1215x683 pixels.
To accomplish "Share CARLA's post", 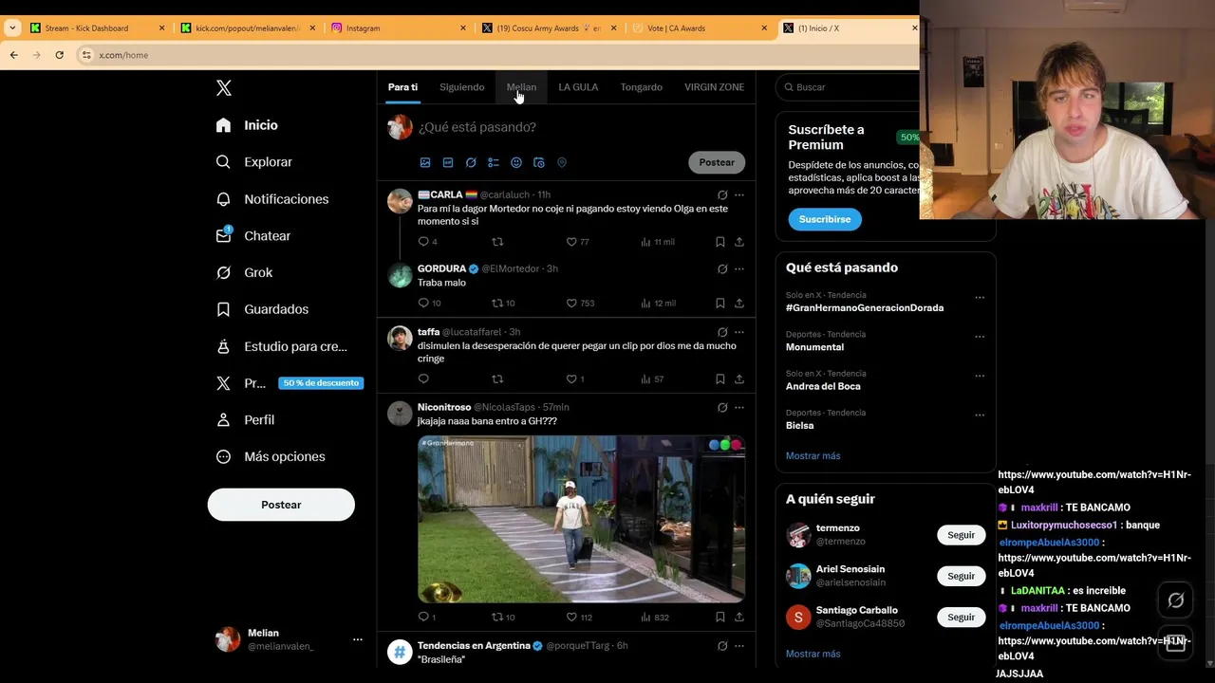I will pyautogui.click(x=739, y=242).
